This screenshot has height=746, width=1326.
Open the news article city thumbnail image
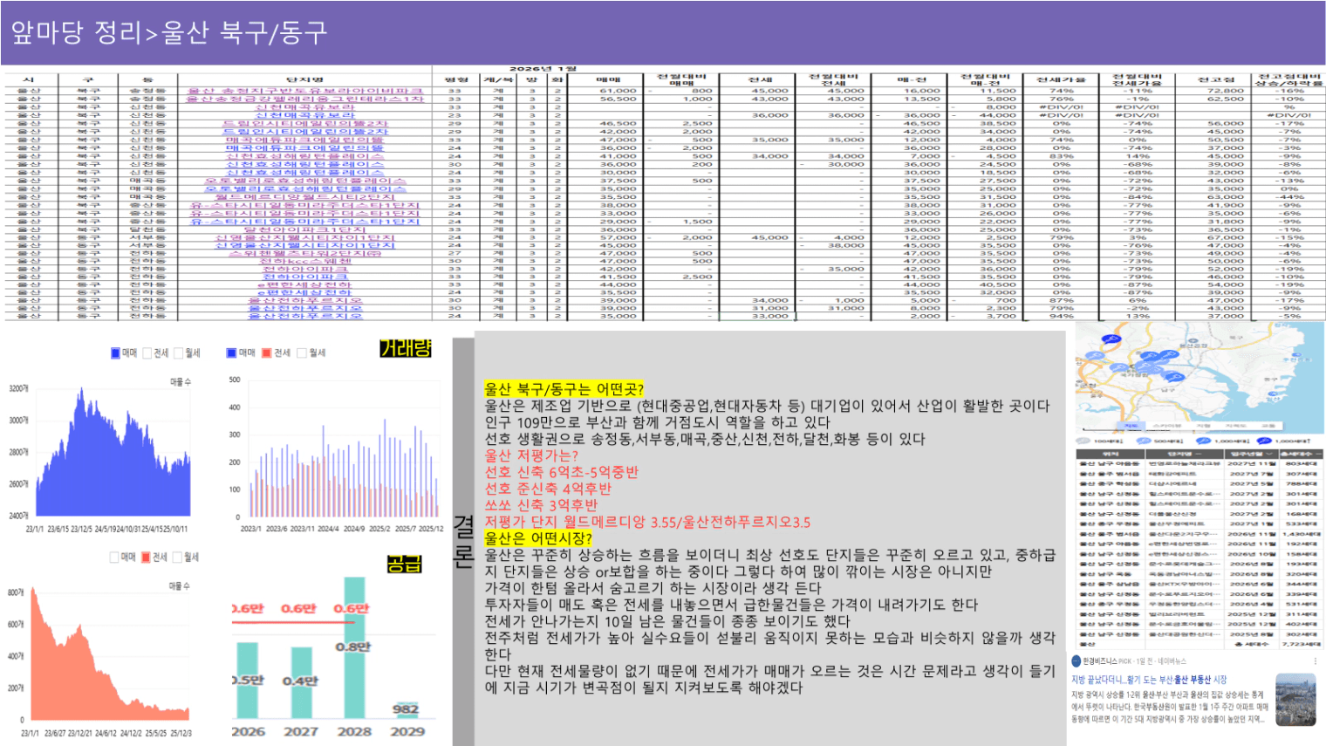1295,700
